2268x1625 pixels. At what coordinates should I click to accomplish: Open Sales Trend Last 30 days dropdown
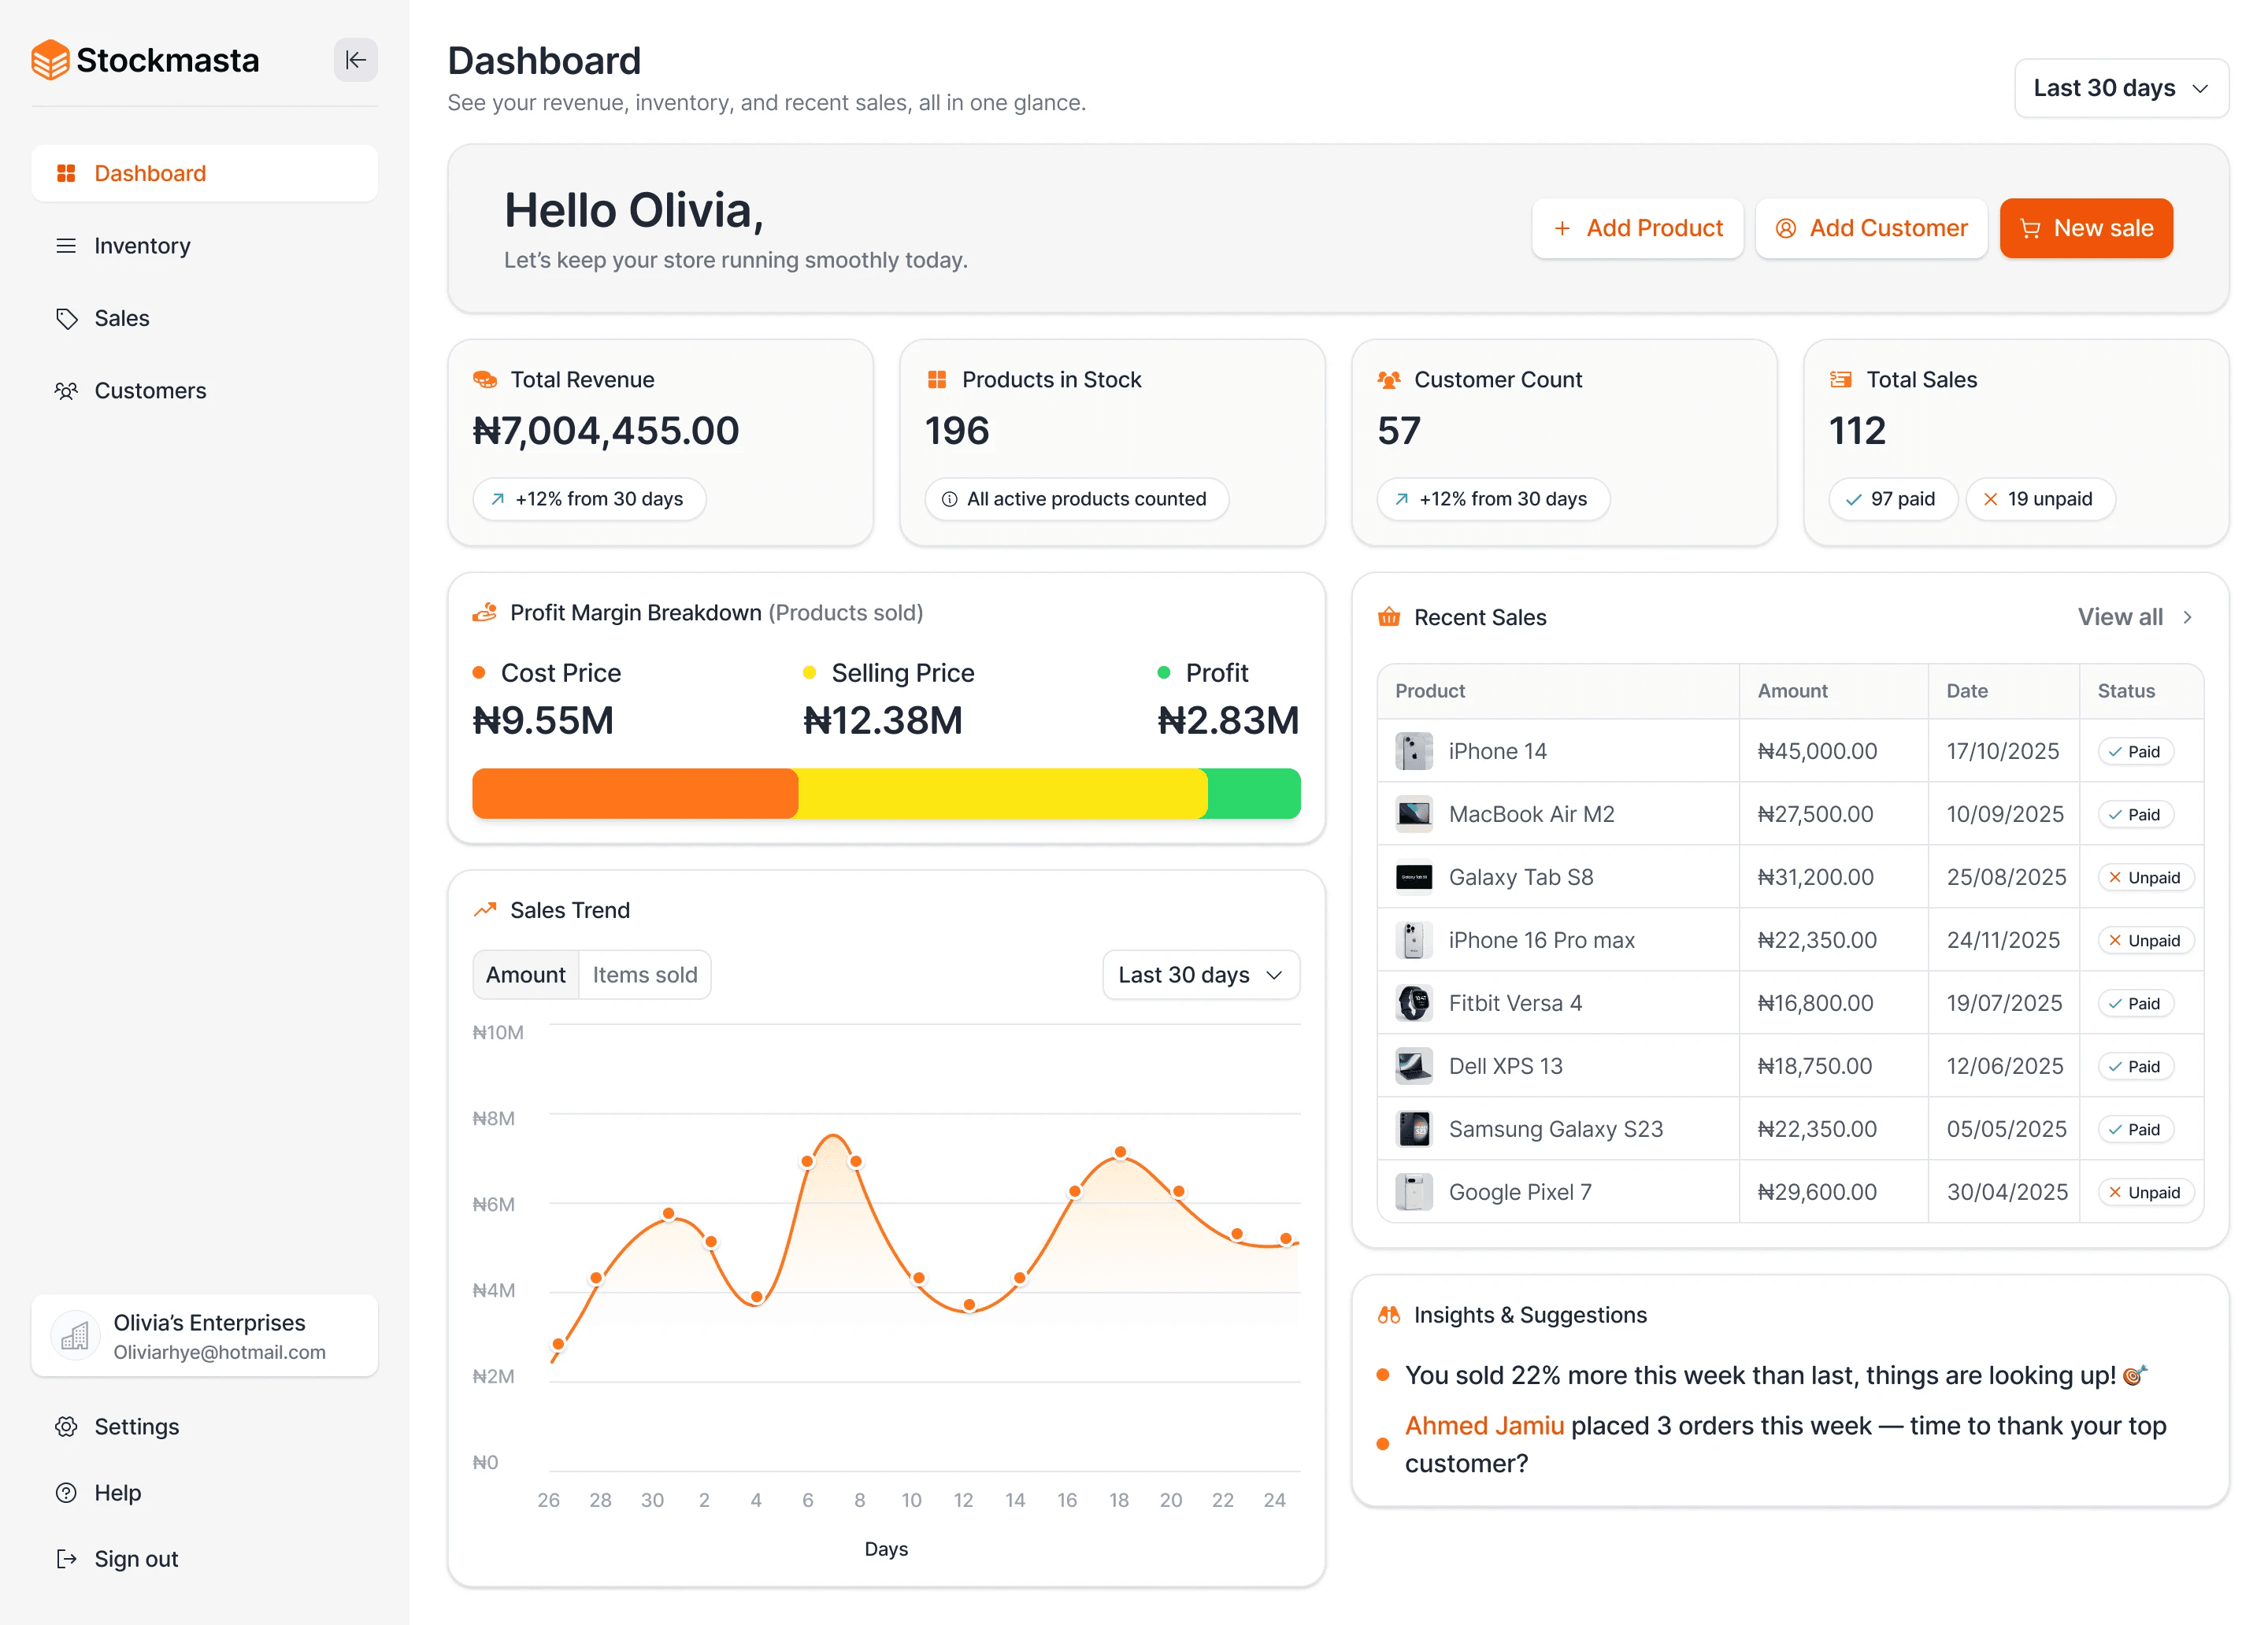1200,975
